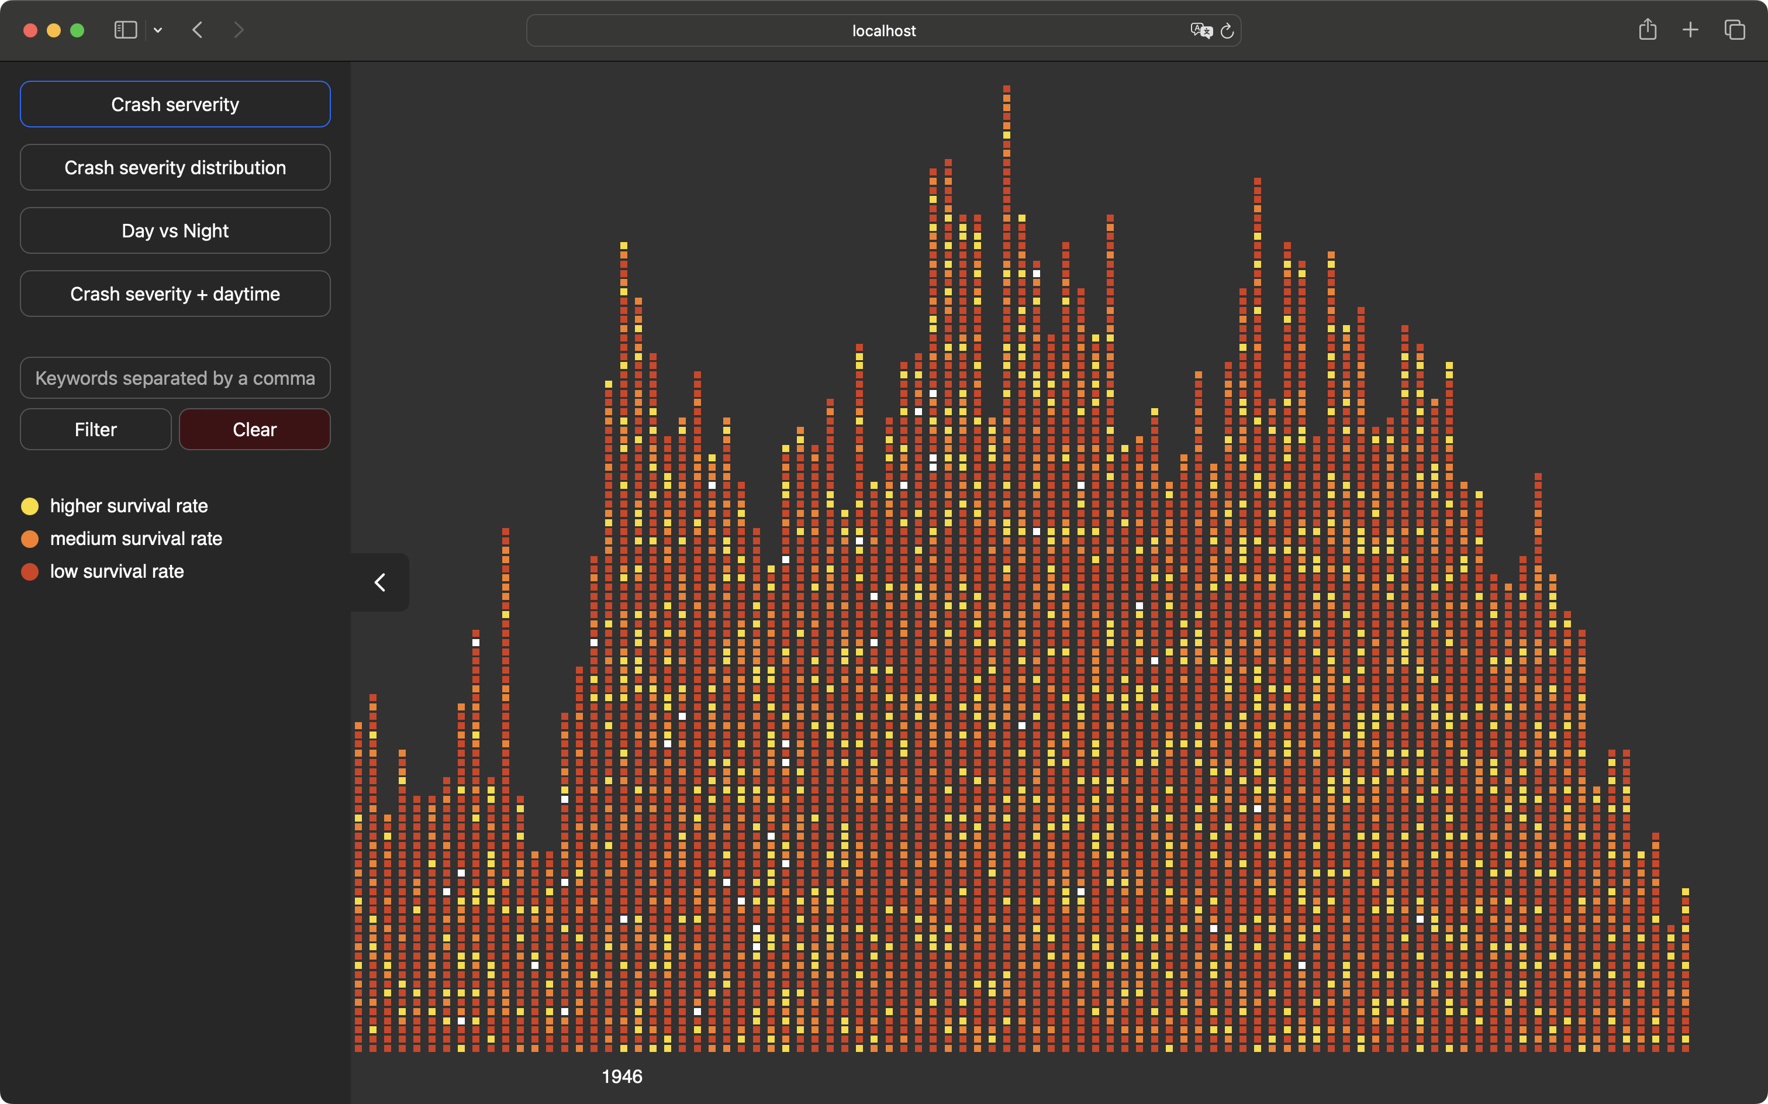Image resolution: width=1768 pixels, height=1104 pixels.
Task: Switch to Crash severity distribution view
Action: 175,167
